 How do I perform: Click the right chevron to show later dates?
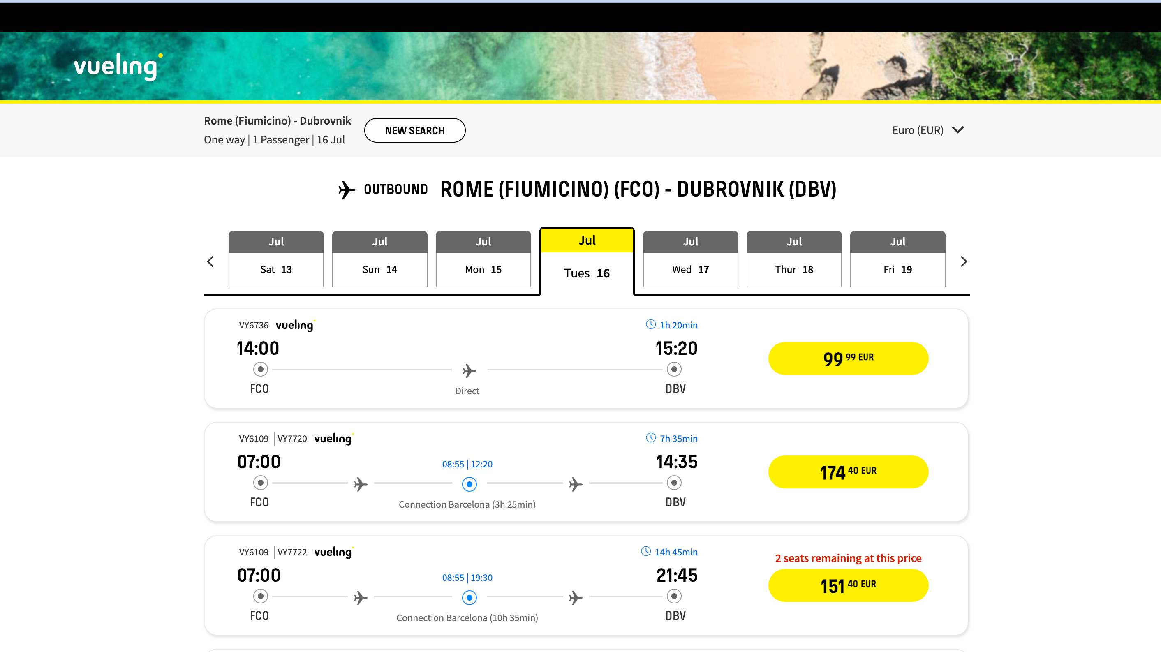point(964,261)
